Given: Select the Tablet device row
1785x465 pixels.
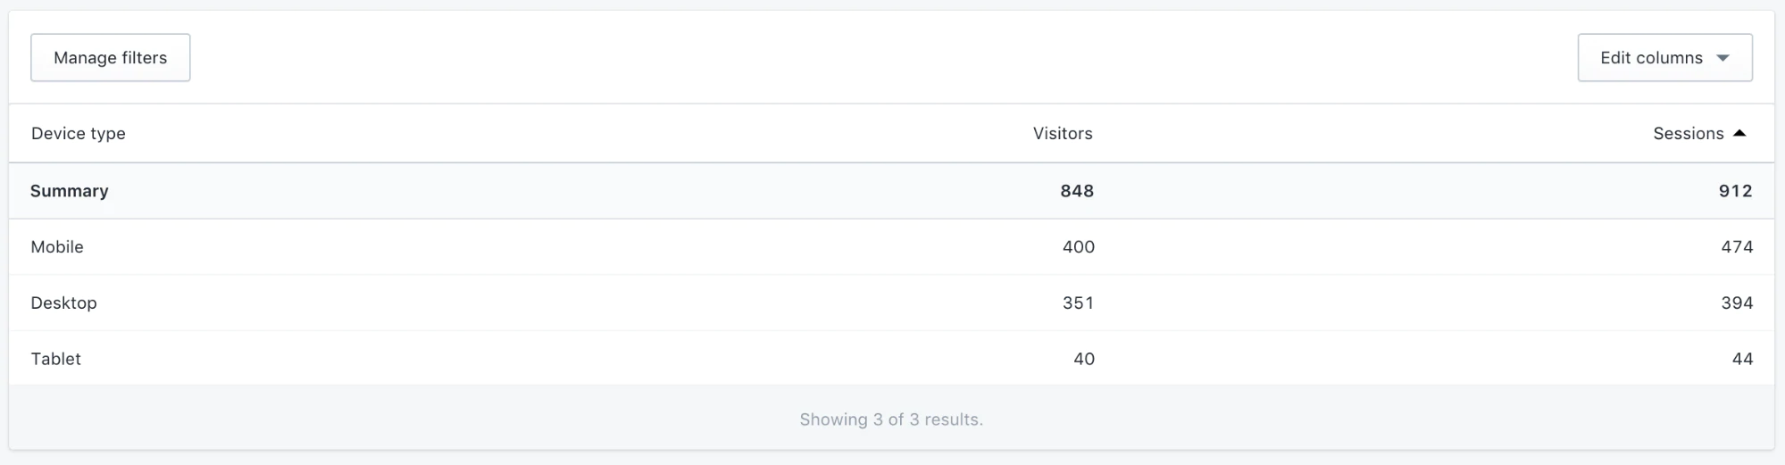Looking at the screenshot, I should 56,359.
